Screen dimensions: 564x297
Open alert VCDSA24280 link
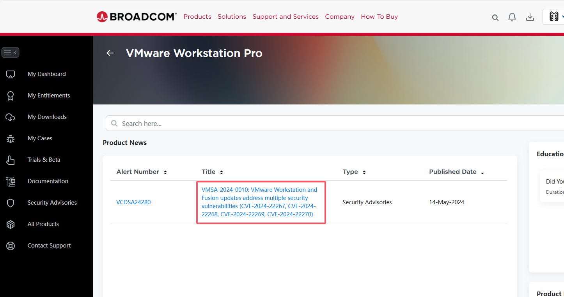[133, 202]
